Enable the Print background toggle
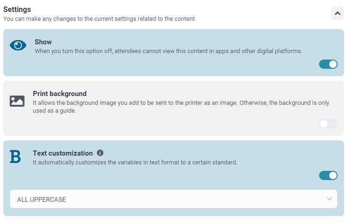Image resolution: width=345 pixels, height=223 pixels. tap(328, 124)
